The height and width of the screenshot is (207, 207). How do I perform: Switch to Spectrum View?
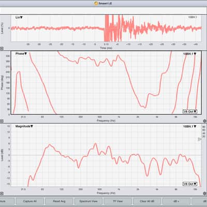[x=88, y=201]
